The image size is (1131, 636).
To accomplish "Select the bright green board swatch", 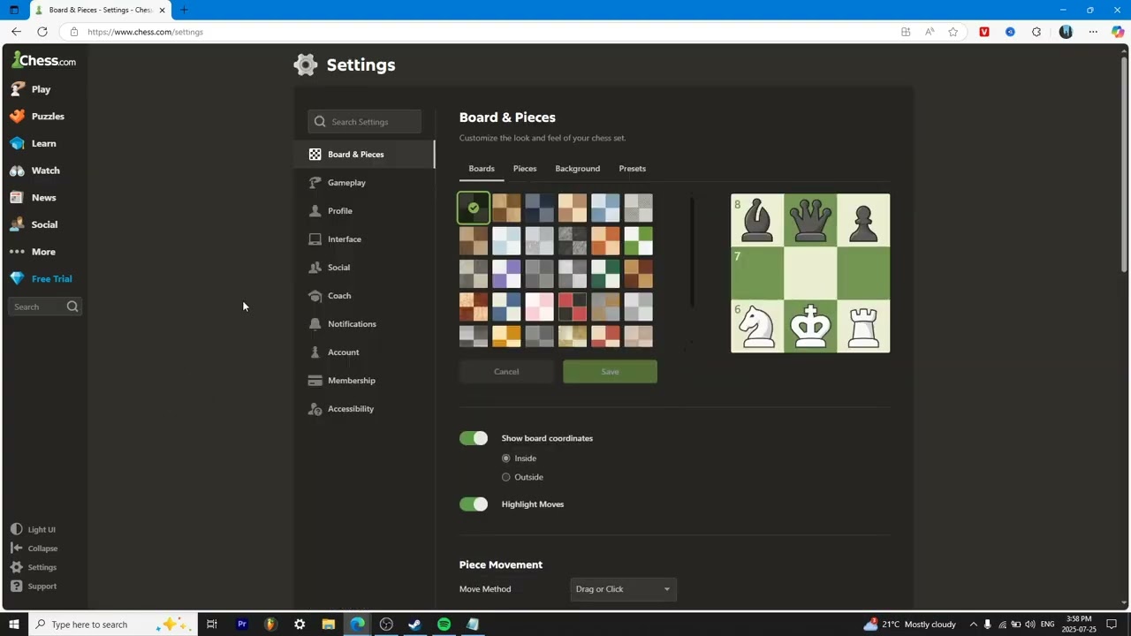I will click(x=638, y=241).
